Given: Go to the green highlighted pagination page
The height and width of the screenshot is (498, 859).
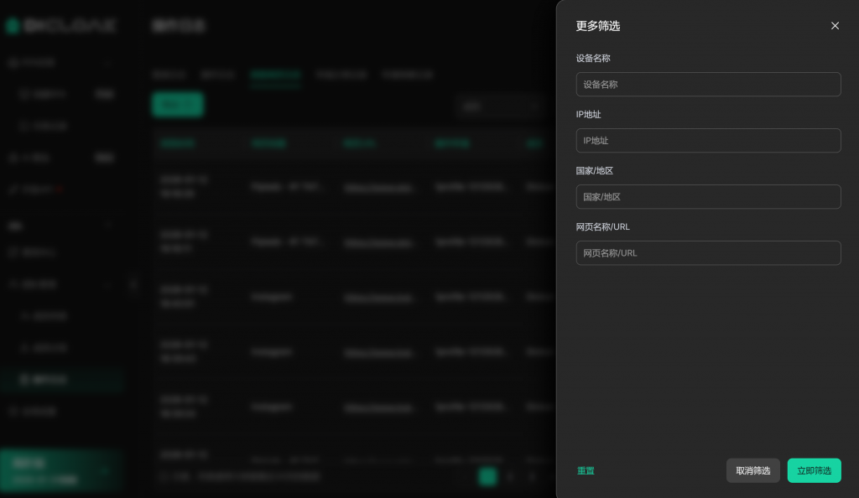Looking at the screenshot, I should pyautogui.click(x=487, y=476).
